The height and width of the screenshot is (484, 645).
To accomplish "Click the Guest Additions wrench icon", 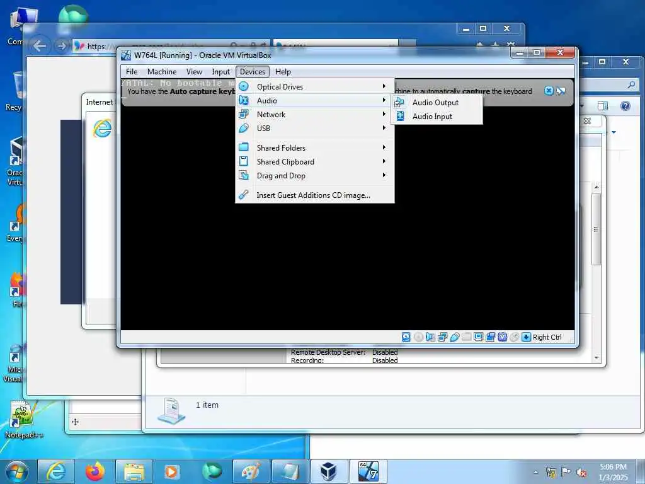I will (244, 195).
